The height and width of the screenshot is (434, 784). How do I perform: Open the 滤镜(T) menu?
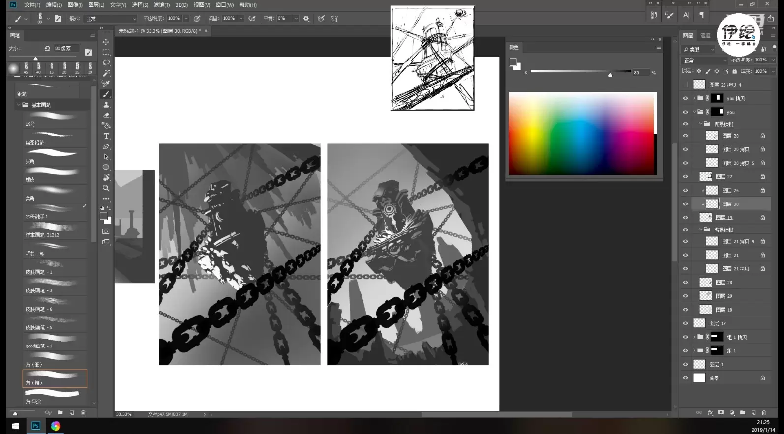[x=161, y=5]
